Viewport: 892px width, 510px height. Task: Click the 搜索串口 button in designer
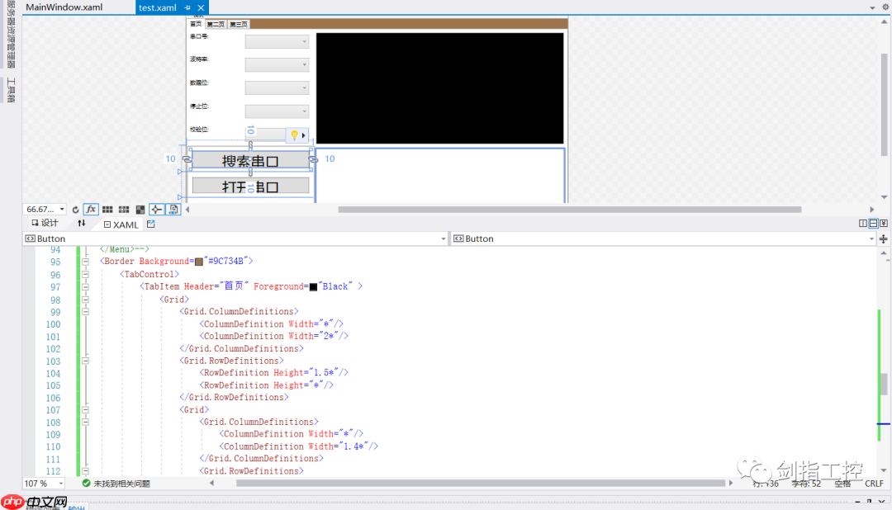[x=250, y=160]
